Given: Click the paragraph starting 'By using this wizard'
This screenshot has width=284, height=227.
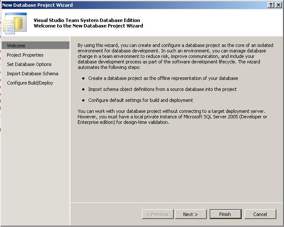Looking at the screenshot, I should click(175, 56).
